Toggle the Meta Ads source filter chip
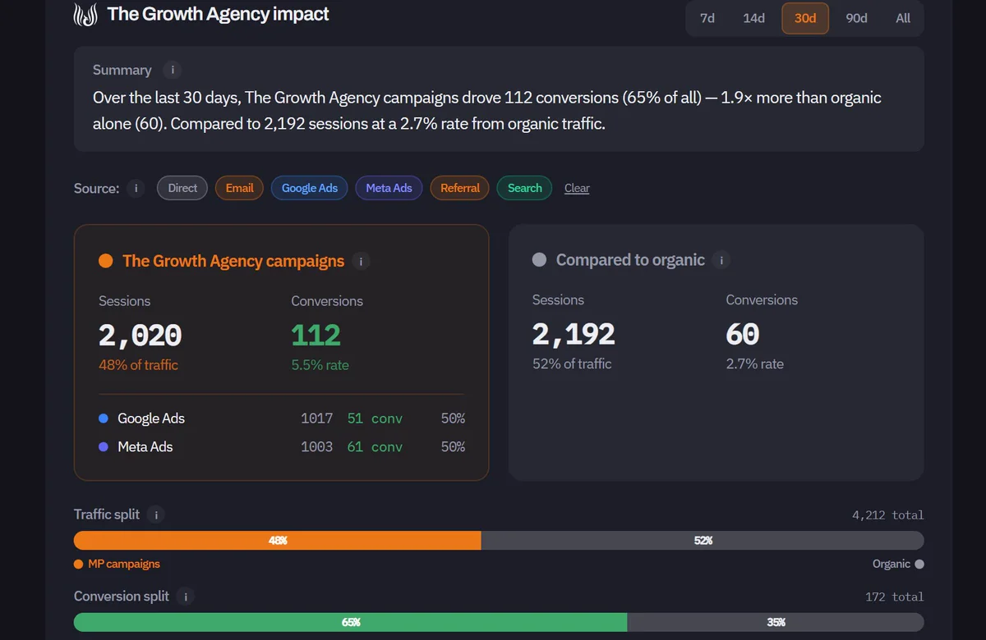 (389, 188)
